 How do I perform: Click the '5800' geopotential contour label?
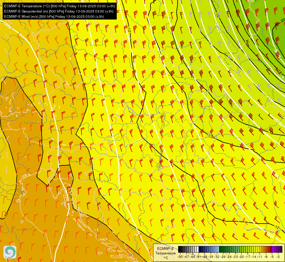270,235
